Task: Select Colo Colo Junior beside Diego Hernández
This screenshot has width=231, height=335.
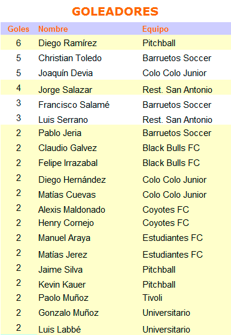Action: 175,180
